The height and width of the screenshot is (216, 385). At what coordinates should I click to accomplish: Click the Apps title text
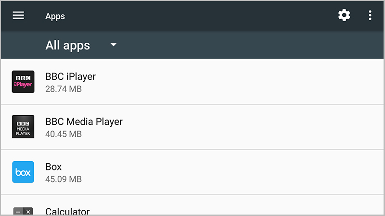[x=55, y=16]
